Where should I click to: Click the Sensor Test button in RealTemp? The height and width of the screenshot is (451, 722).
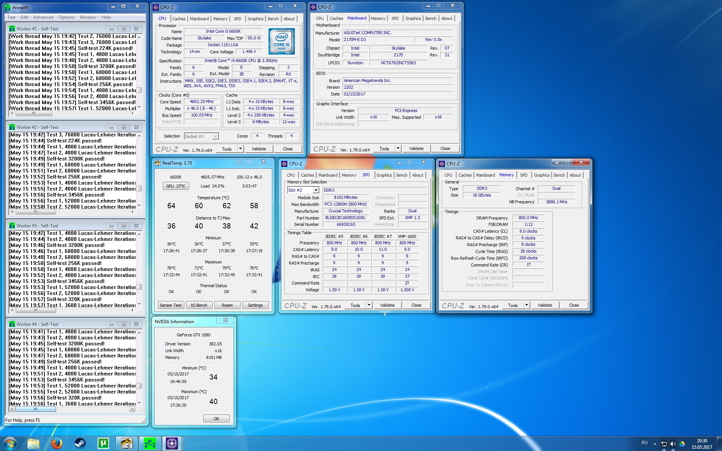171,305
